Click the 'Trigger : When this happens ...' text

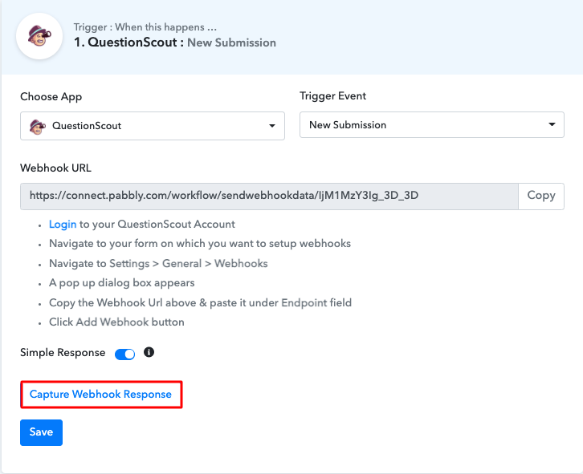pyautogui.click(x=145, y=26)
